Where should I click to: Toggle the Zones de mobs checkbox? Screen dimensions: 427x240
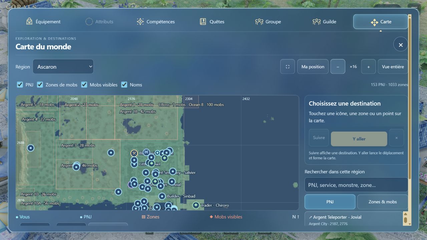(40, 85)
